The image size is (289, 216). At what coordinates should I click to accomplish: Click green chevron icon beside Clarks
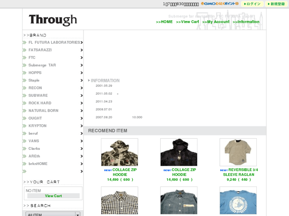pos(25,149)
